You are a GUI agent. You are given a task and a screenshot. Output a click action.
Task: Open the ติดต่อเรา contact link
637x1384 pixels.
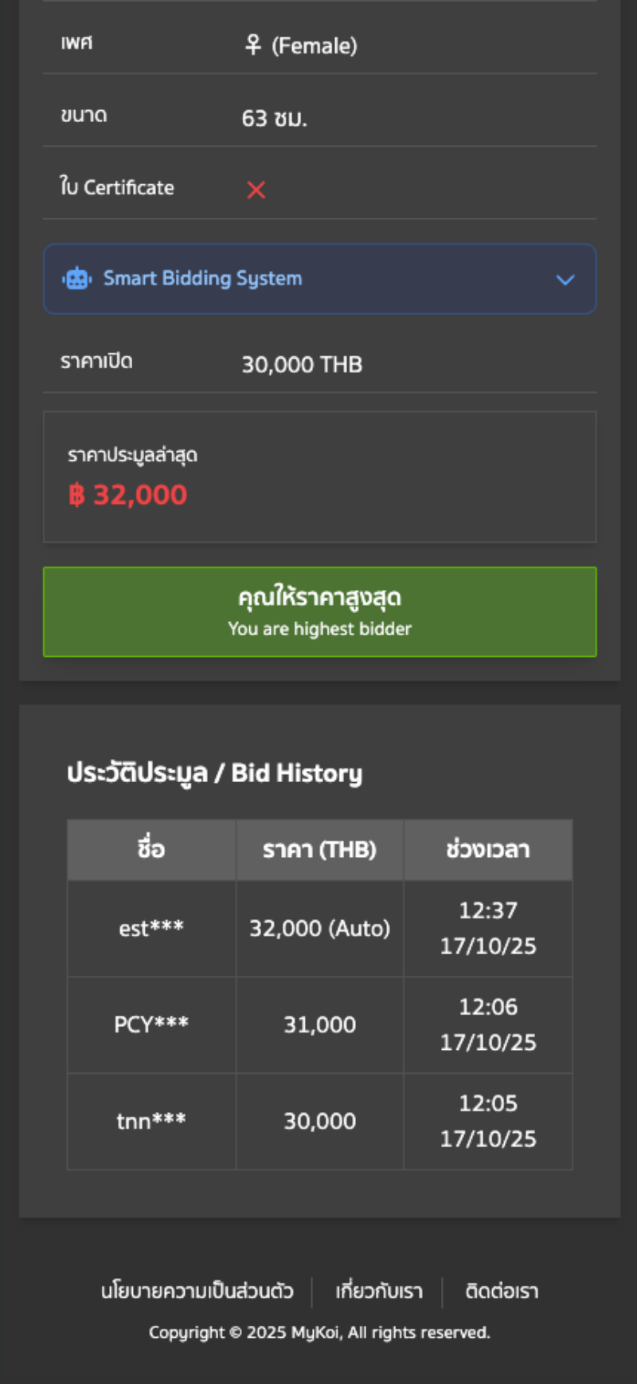point(502,1291)
